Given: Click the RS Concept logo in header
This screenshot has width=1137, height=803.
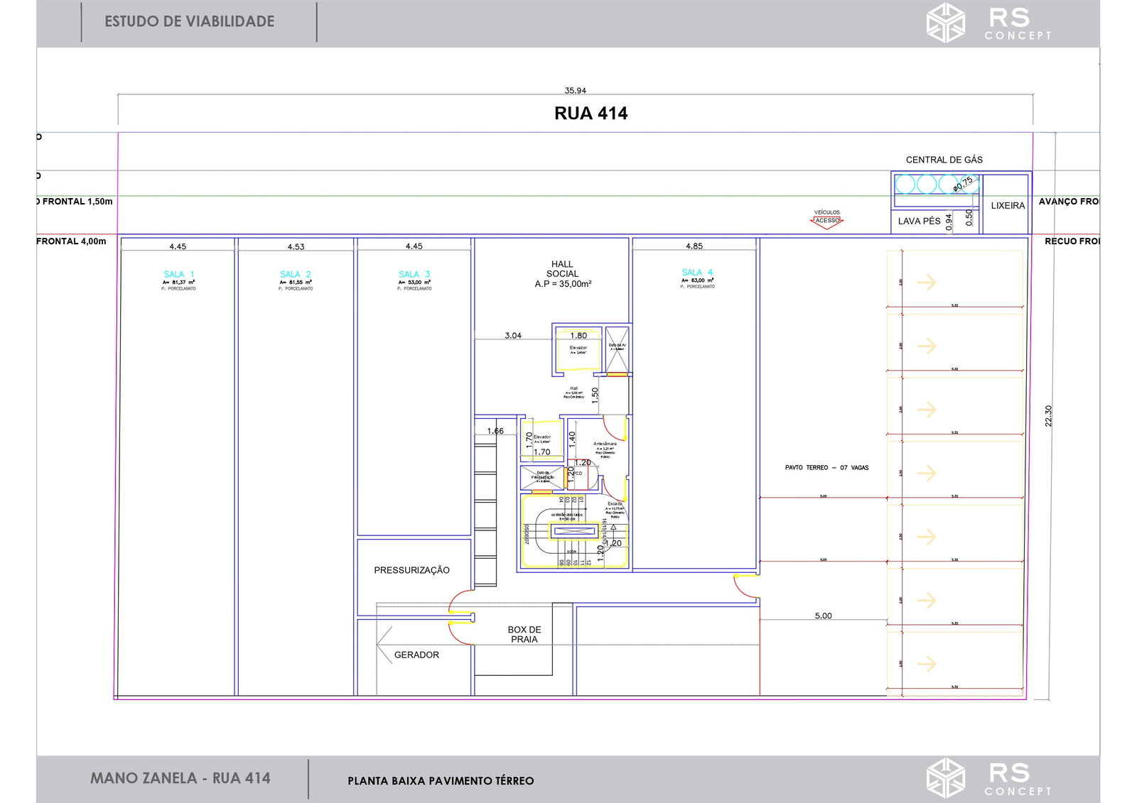Looking at the screenshot, I should [x=988, y=23].
